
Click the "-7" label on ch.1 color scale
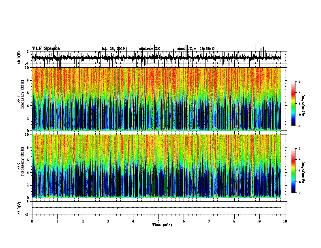299,126
